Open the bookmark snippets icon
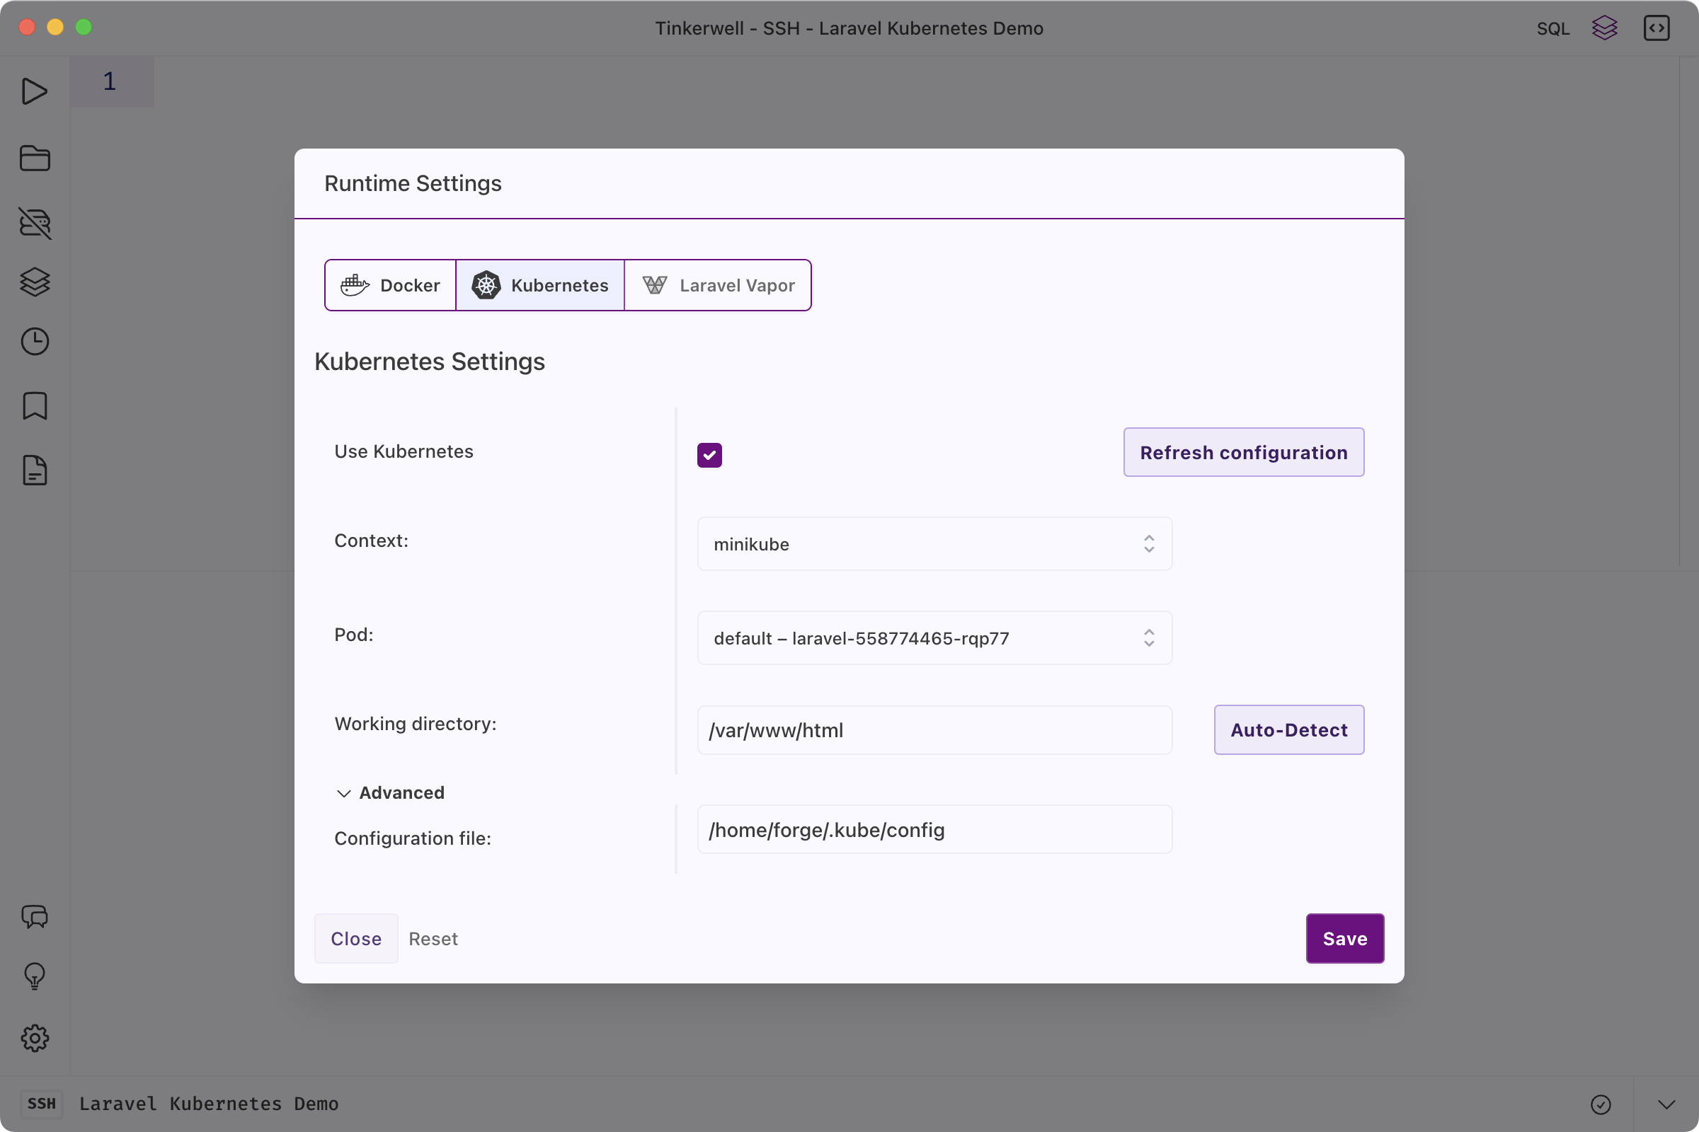Viewport: 1699px width, 1132px height. [x=35, y=405]
